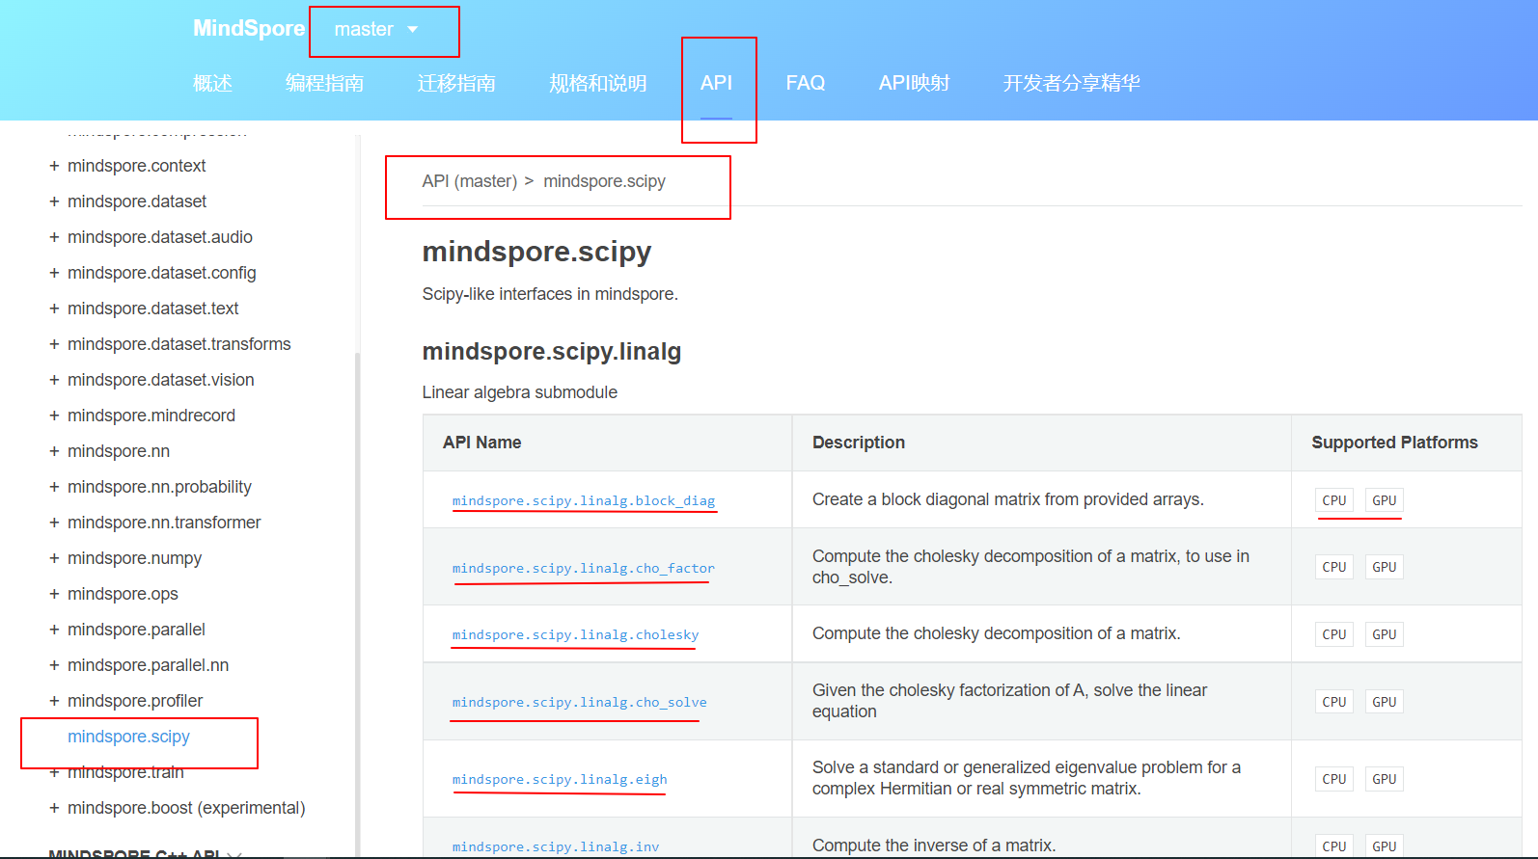
Task: Click API (master) breadcrumb link
Action: [470, 181]
